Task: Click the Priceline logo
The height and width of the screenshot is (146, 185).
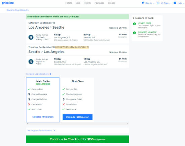Action: (8, 3)
